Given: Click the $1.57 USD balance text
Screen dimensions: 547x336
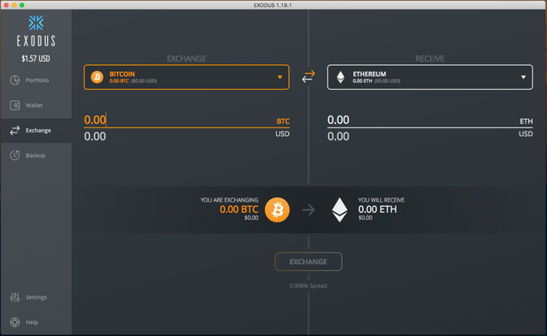Looking at the screenshot, I should click(36, 59).
